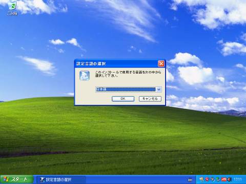
Task: Click the language dialog's taskbar button
Action: point(60,179)
